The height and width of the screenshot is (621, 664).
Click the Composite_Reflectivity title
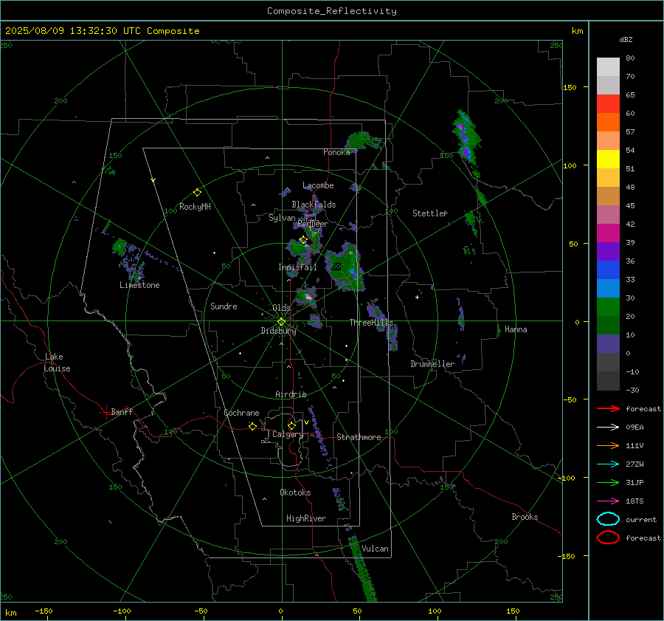click(x=332, y=11)
